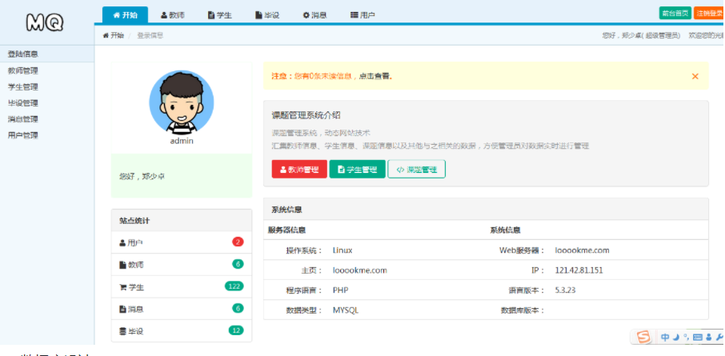Screen dimensions: 725x356
Task: Click the 登录信息 breadcrumb text
Action: (150, 35)
